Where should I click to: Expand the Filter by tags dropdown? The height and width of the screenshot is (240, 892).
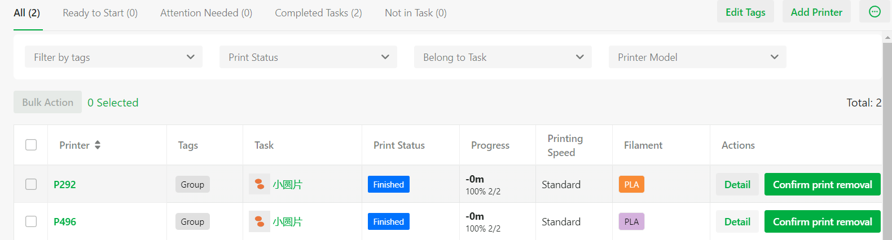113,57
